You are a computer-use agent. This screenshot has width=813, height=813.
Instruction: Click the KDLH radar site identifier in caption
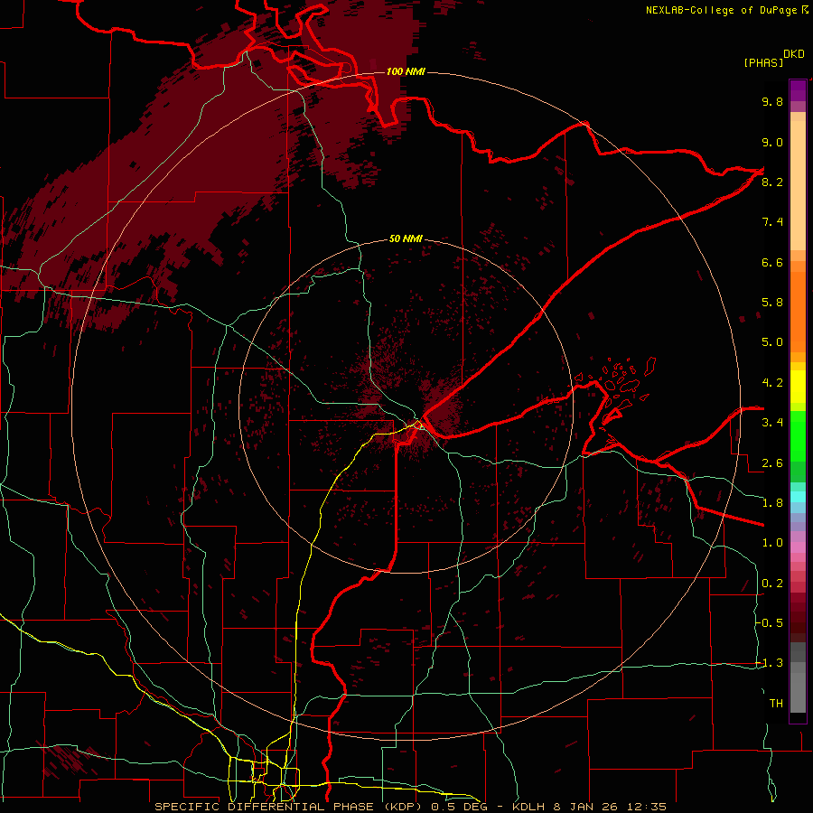point(530,807)
